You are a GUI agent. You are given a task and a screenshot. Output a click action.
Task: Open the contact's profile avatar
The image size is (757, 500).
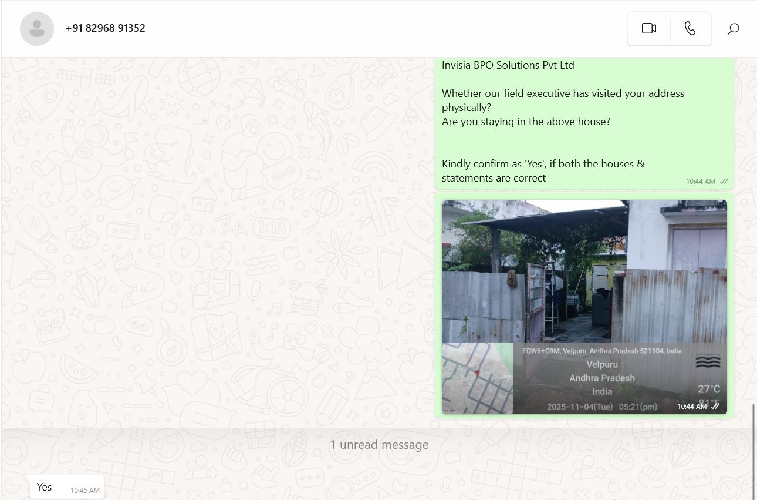(x=37, y=29)
